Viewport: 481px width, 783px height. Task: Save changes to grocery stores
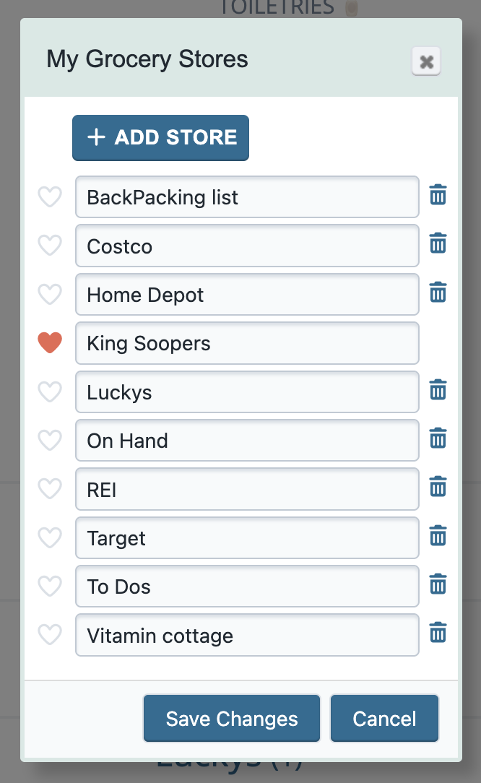click(x=232, y=719)
